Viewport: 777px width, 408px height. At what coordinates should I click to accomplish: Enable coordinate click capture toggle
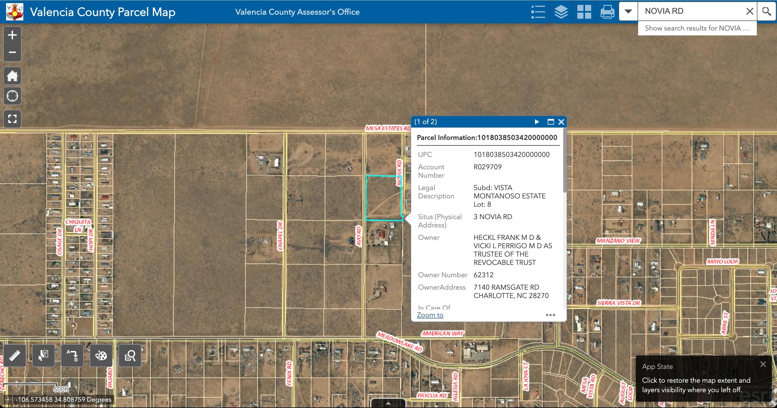pos(8,400)
